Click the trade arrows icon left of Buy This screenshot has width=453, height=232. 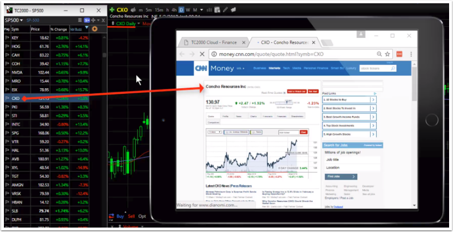point(111,216)
